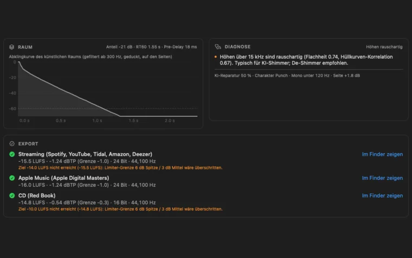Click the DIAGNOSE panel title

coord(237,47)
